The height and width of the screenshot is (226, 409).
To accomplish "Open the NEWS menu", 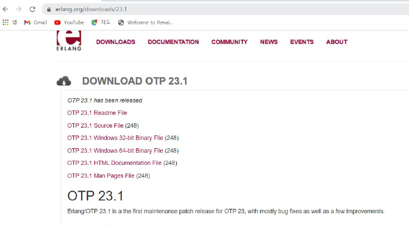I will click(268, 42).
